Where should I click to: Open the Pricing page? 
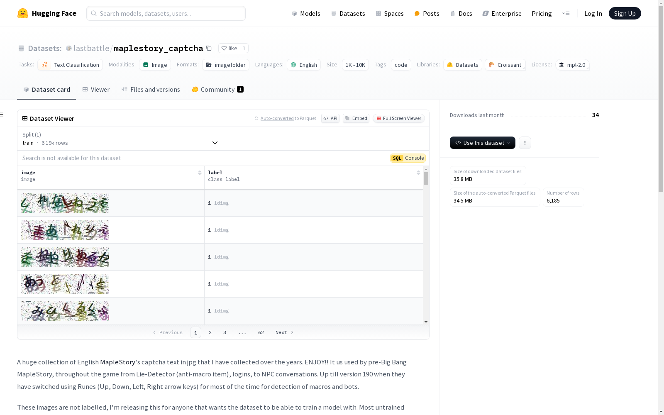[x=542, y=13]
